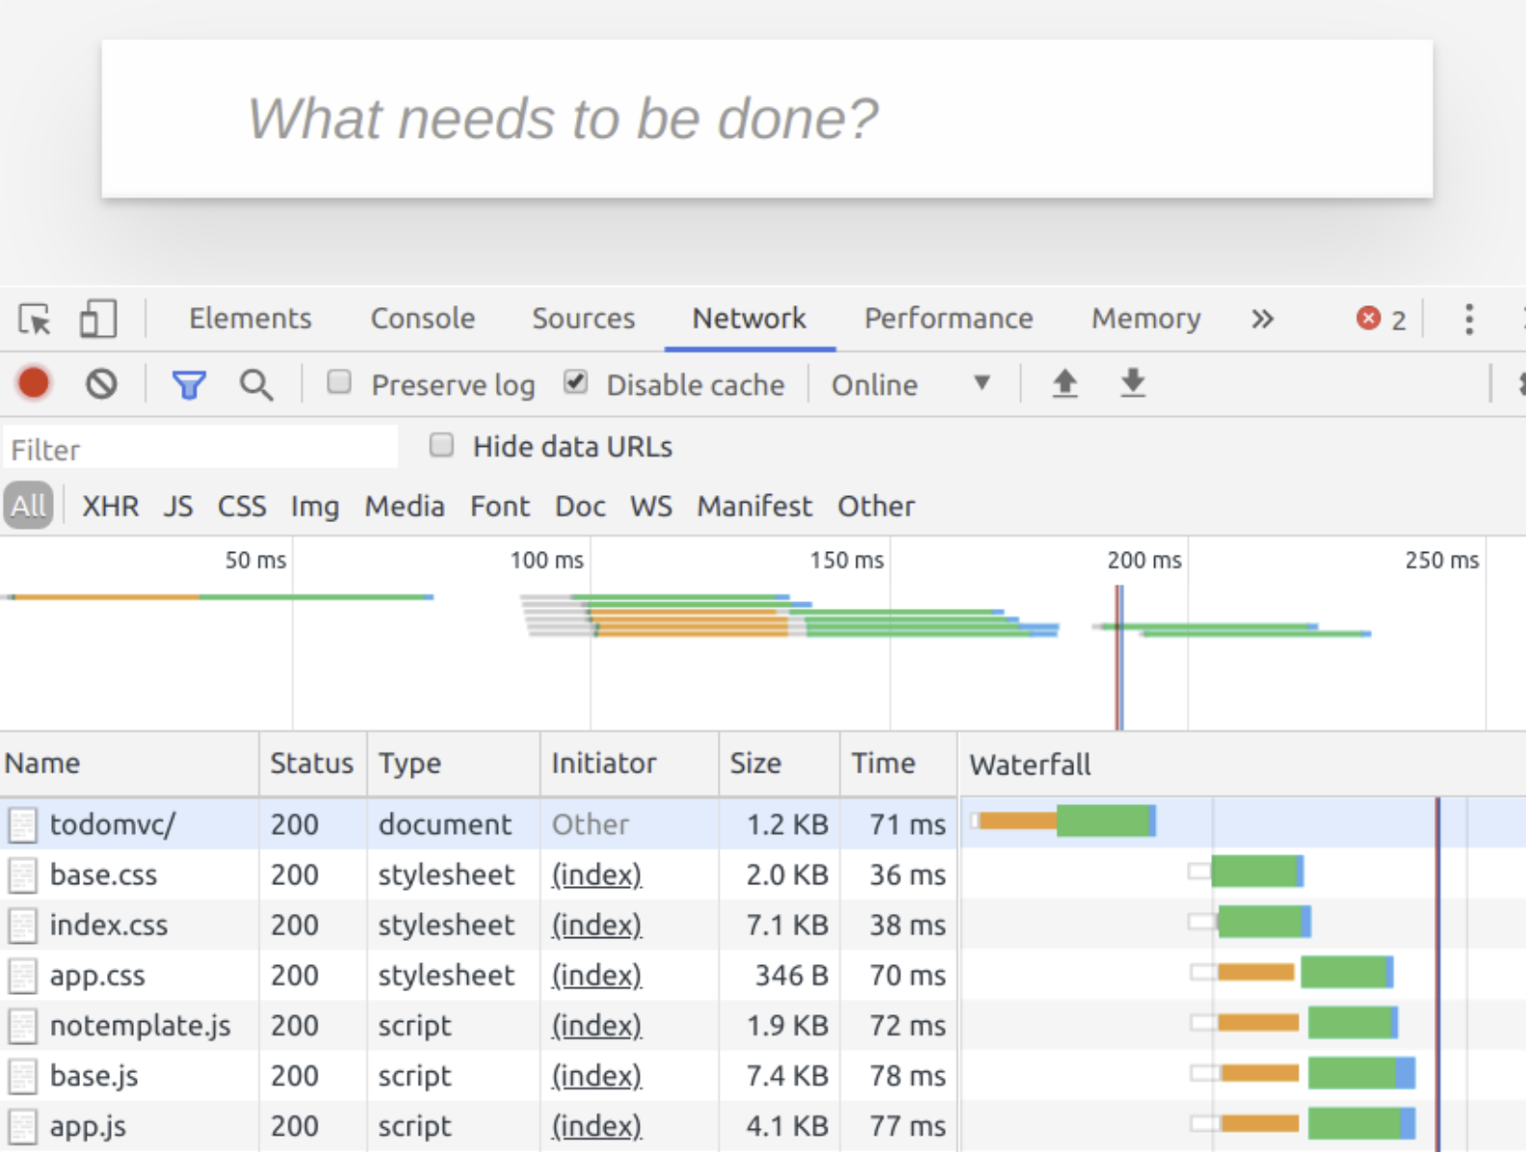Open the Performance tab

[x=948, y=319]
